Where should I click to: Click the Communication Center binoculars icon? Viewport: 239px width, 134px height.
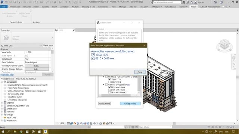[x=184, y=2]
